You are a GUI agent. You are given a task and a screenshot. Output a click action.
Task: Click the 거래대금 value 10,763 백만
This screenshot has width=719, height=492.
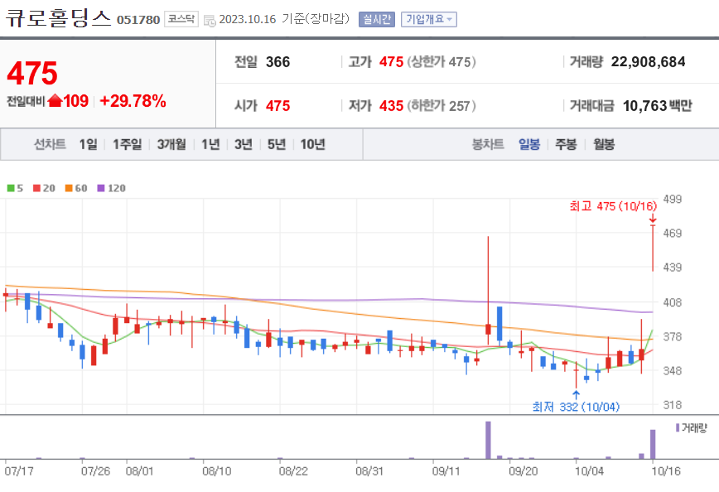coord(657,106)
